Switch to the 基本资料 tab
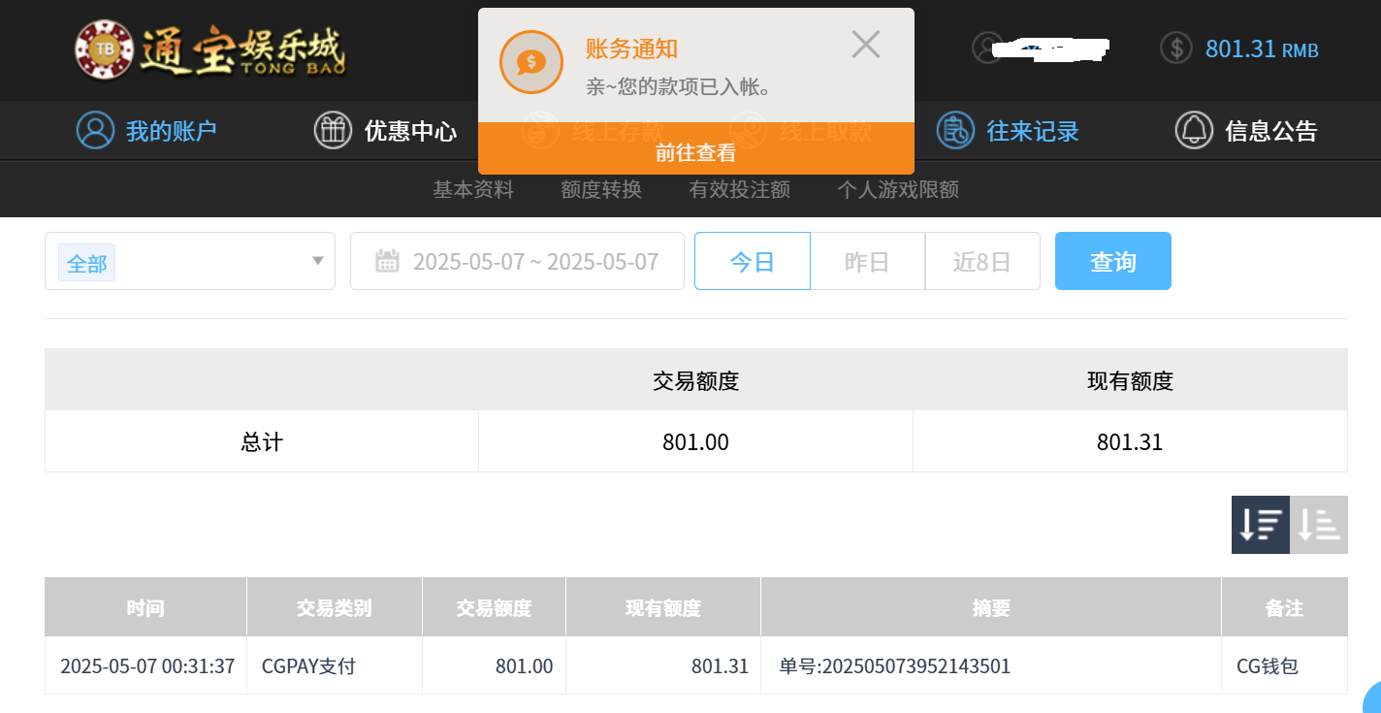Viewport: 1381px width, 713px height. coord(472,189)
